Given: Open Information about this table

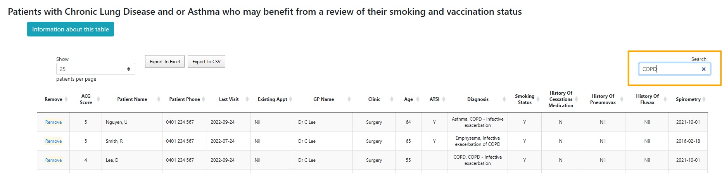Looking at the screenshot, I should [x=71, y=29].
